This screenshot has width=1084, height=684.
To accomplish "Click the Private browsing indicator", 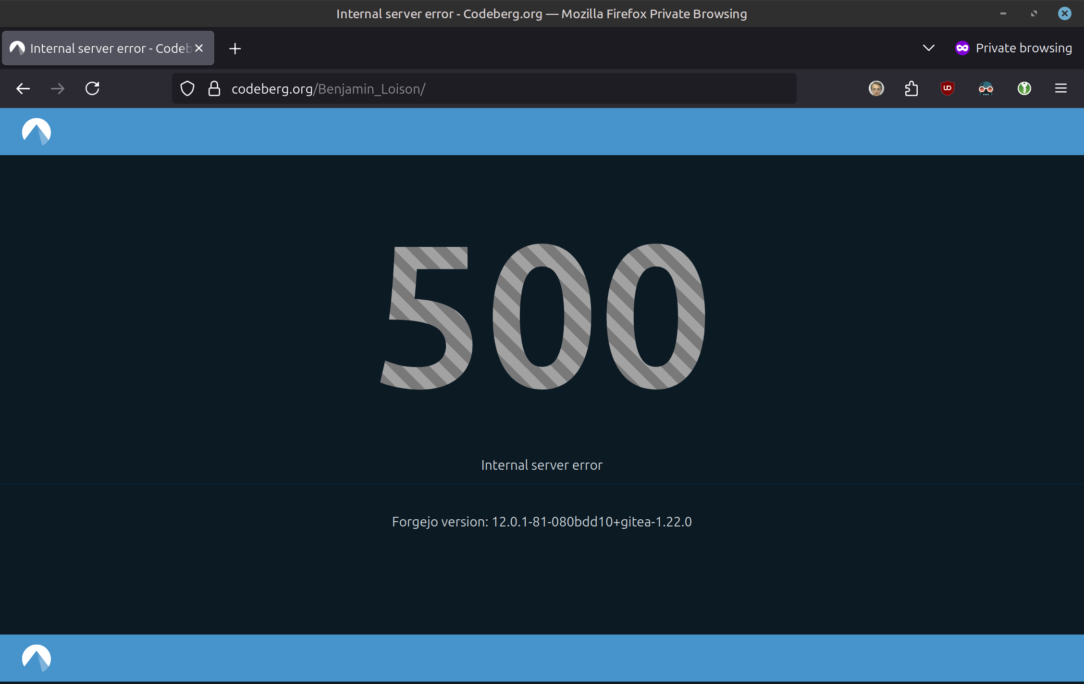I will point(1014,48).
